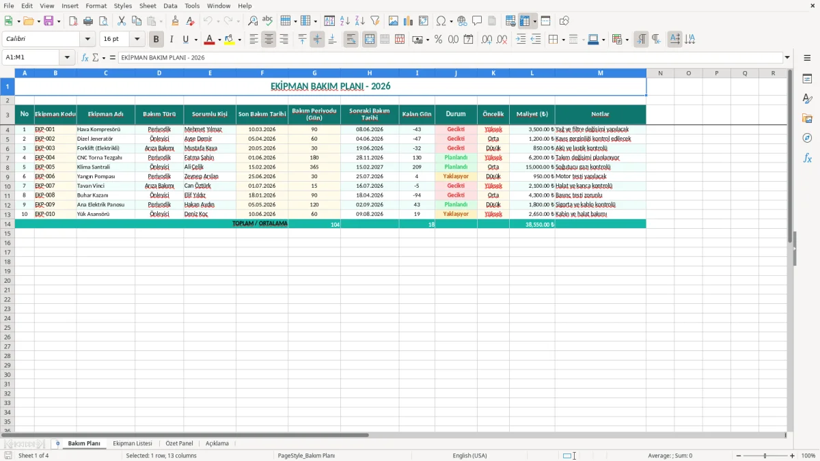Activate Clone Formatting paintbrush
This screenshot has height=461, width=820.
pyautogui.click(x=176, y=21)
